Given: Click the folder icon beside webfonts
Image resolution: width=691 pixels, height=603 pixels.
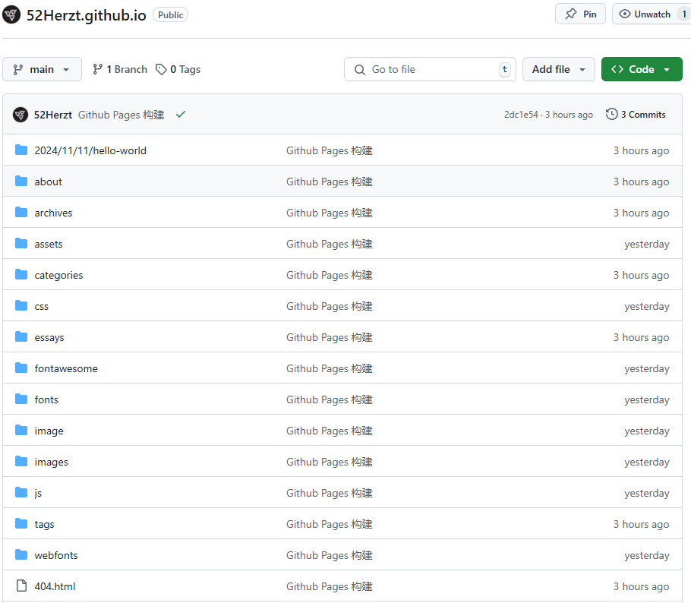Looking at the screenshot, I should (x=21, y=555).
